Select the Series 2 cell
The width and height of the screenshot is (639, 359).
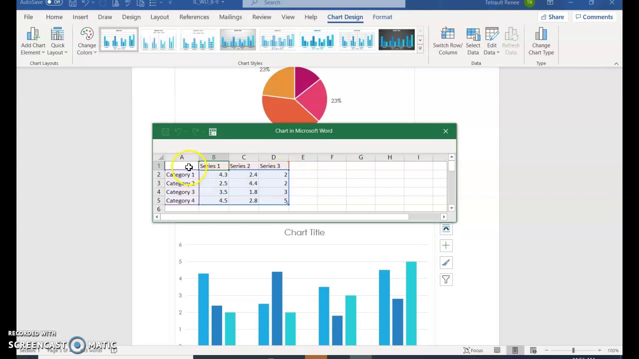pyautogui.click(x=244, y=166)
